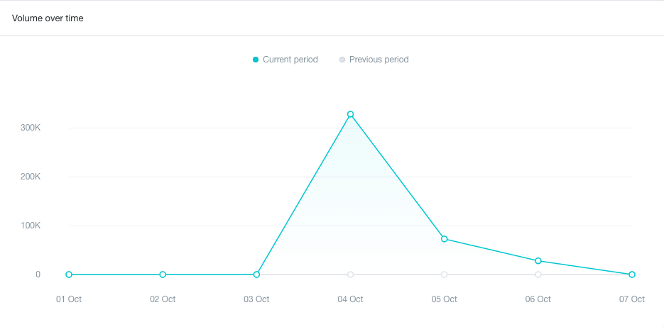Click the 07 Oct x-axis label

click(632, 299)
